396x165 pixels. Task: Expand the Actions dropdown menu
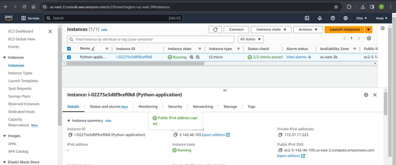pyautogui.click(x=308, y=30)
